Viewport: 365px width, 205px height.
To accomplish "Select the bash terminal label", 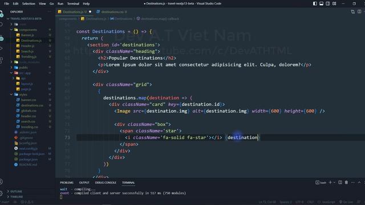I will 321,182.
